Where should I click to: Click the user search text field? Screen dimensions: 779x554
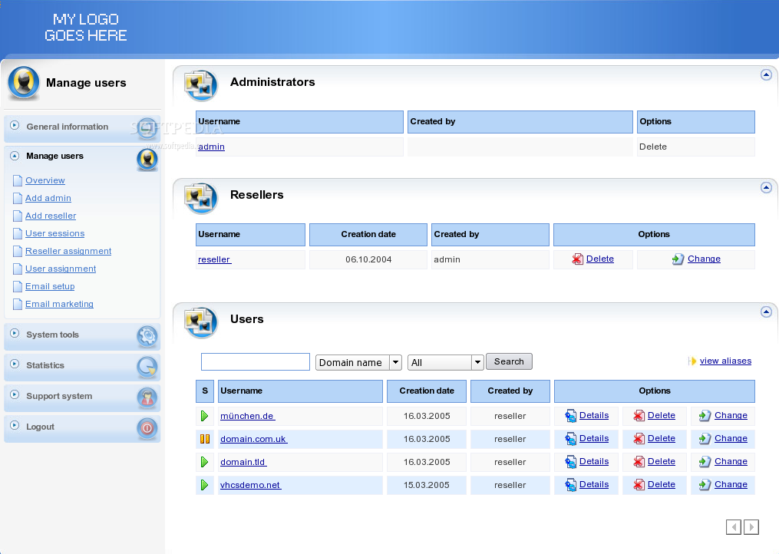256,362
